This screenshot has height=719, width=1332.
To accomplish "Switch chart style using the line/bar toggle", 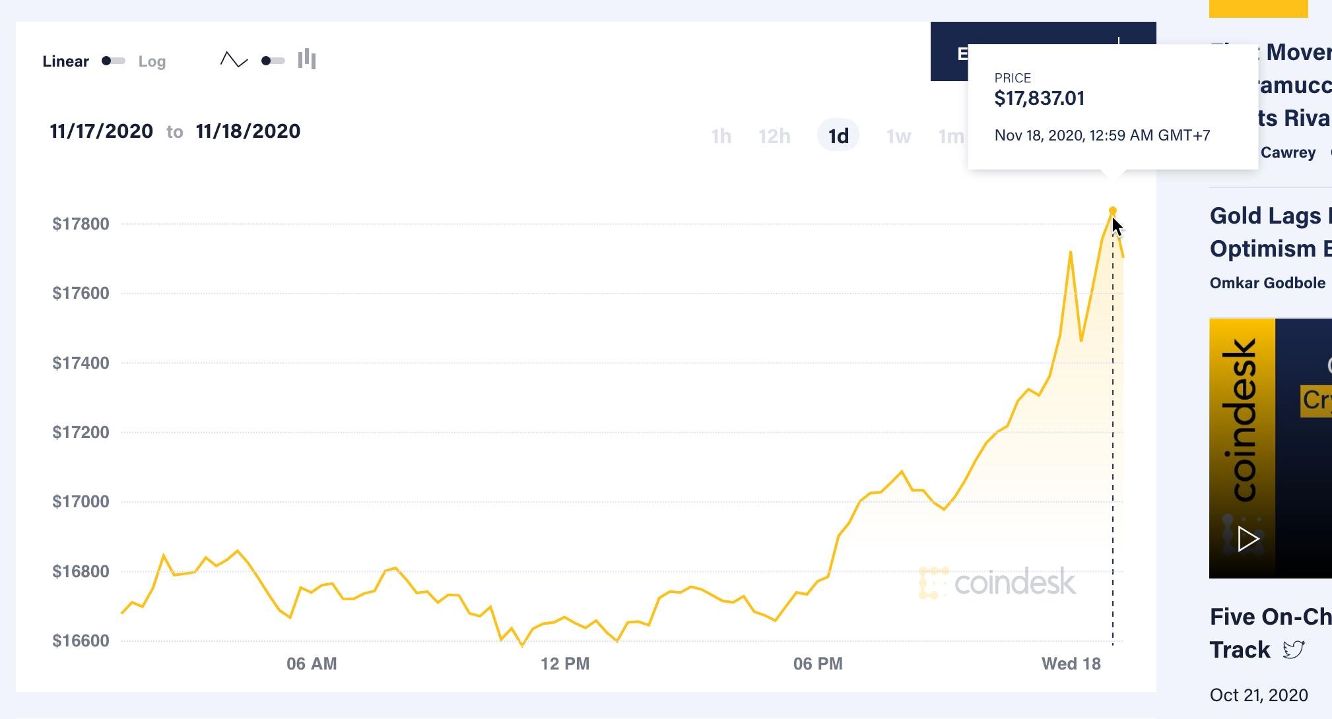I will click(x=271, y=60).
